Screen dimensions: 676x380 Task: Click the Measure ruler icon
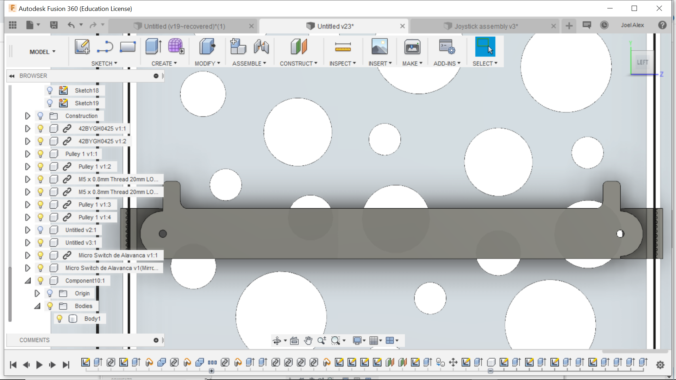point(343,46)
